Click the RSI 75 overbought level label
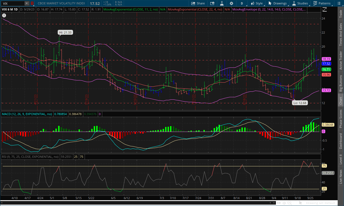The height and width of the screenshot is (206, 344). [324, 166]
